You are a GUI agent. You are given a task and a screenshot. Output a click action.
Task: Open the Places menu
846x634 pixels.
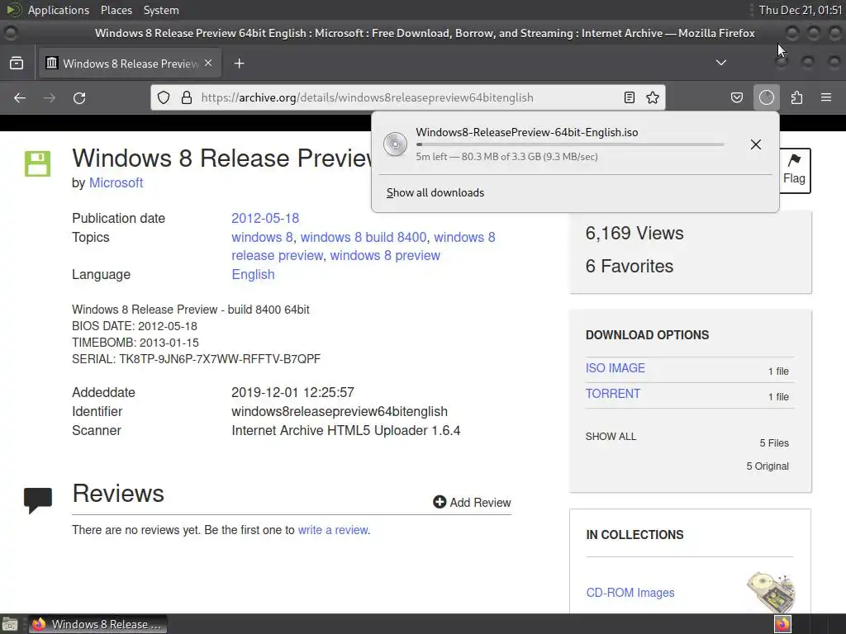pos(116,10)
